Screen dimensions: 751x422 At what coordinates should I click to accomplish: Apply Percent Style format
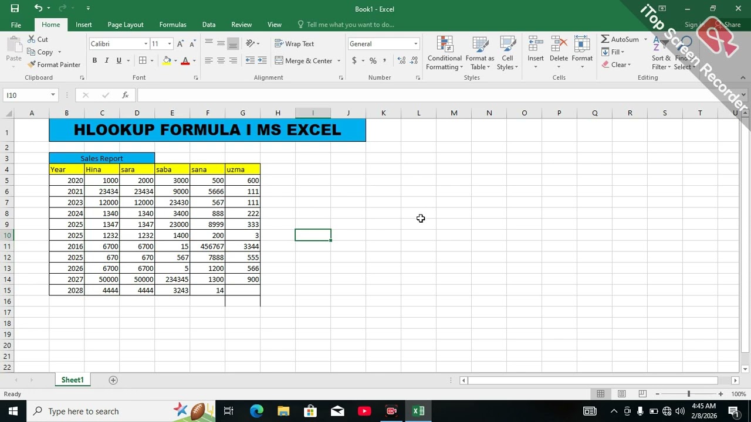pos(373,60)
